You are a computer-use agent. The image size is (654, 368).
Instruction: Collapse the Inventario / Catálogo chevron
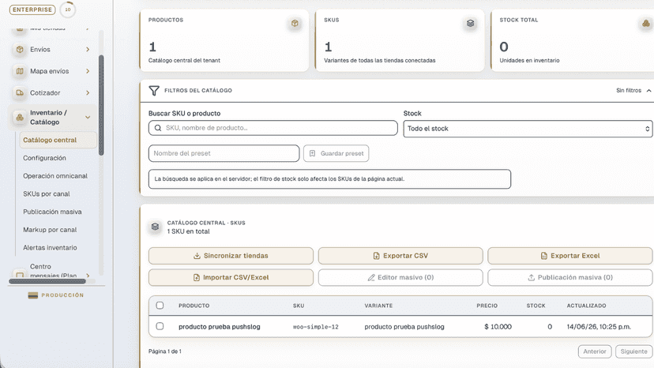tap(88, 117)
